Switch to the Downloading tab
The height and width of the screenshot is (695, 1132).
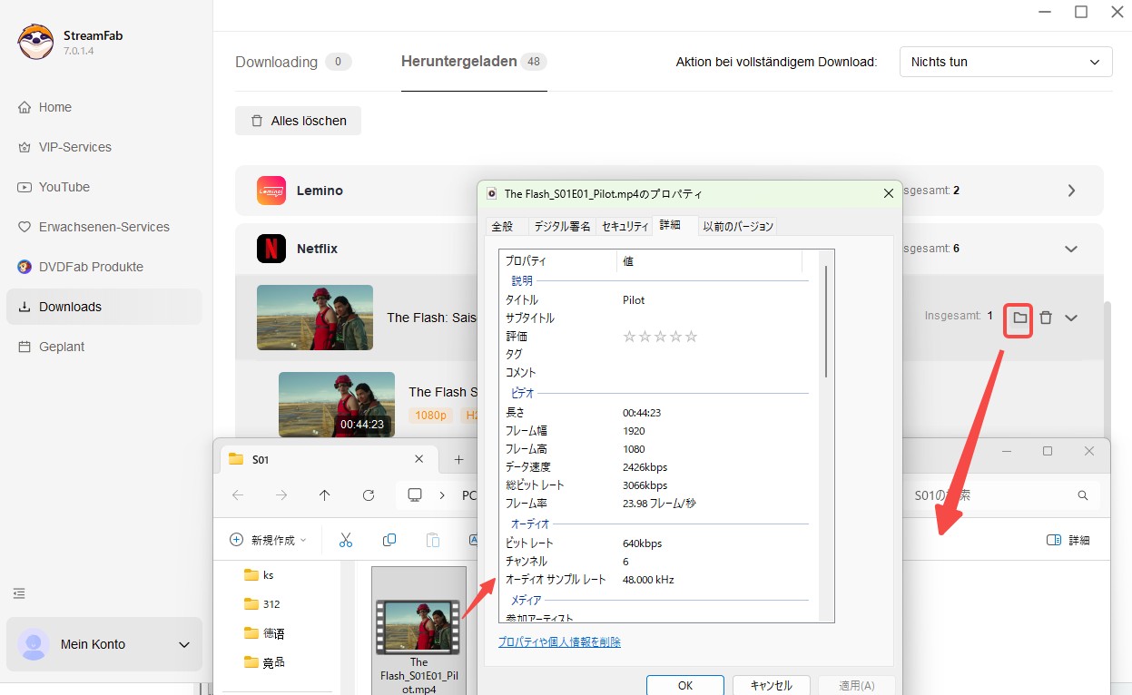click(x=276, y=62)
